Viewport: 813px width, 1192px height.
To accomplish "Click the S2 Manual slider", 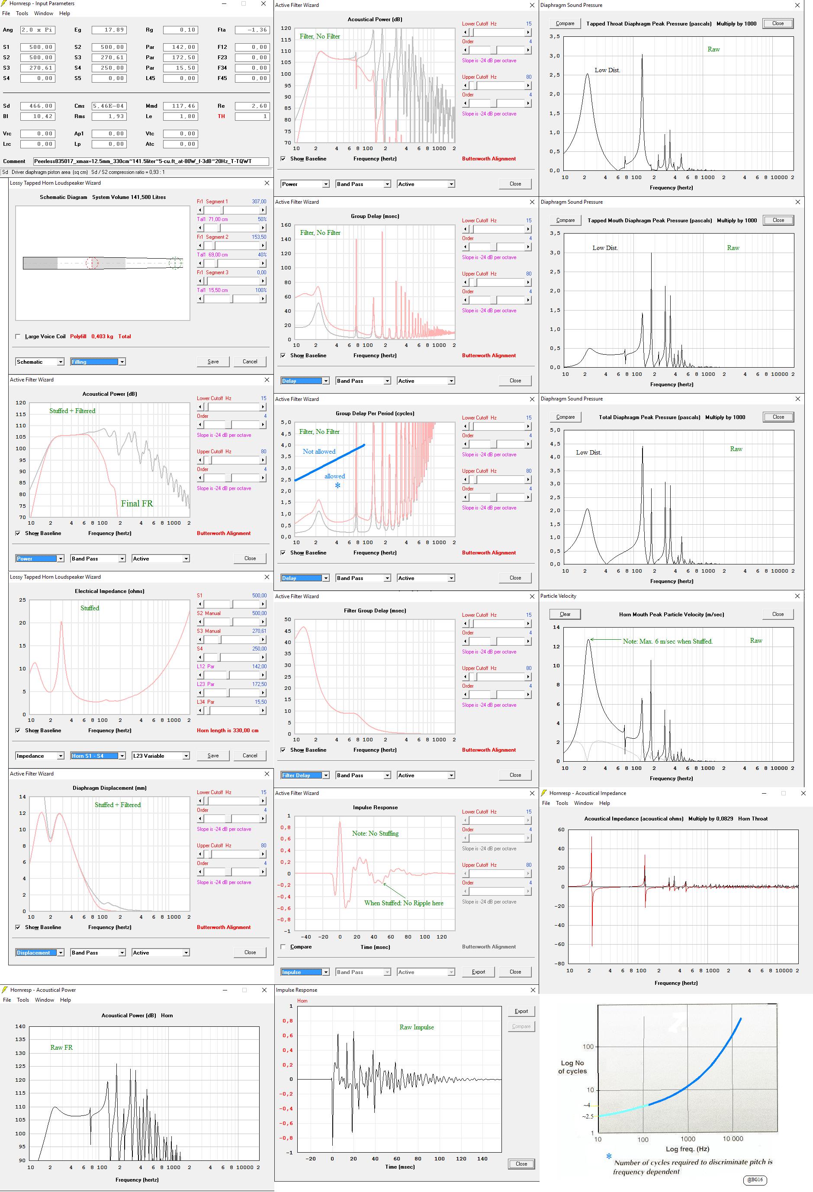I will 232,622.
